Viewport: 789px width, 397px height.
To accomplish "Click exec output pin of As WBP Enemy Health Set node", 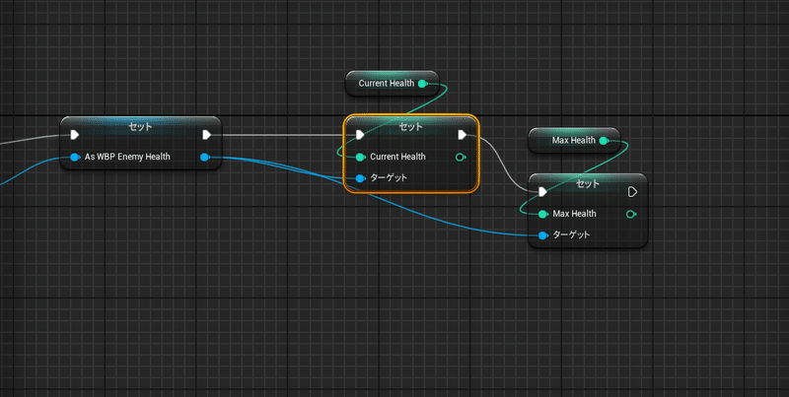I will coord(206,135).
